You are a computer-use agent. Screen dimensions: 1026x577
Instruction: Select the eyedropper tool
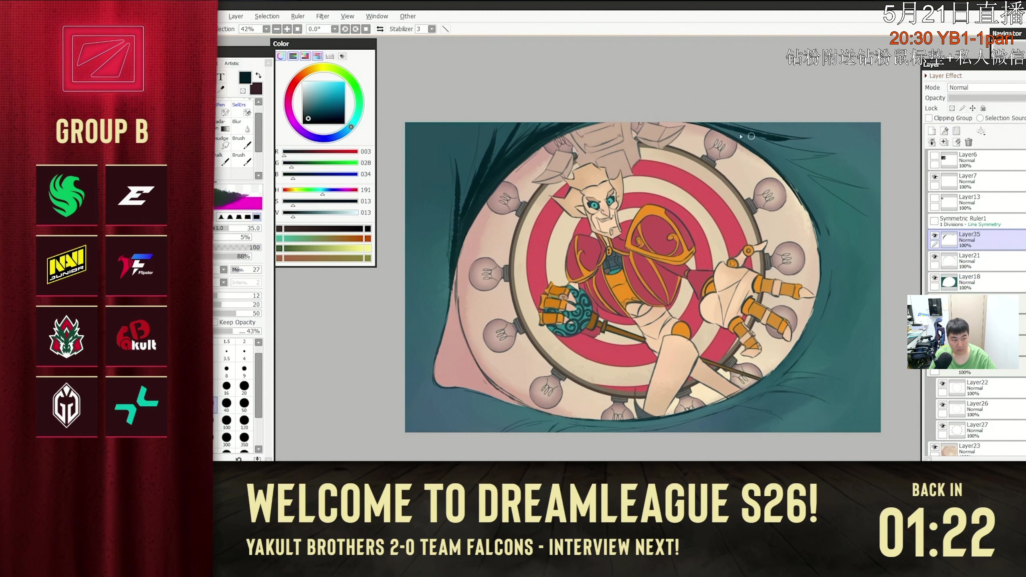coord(221,89)
